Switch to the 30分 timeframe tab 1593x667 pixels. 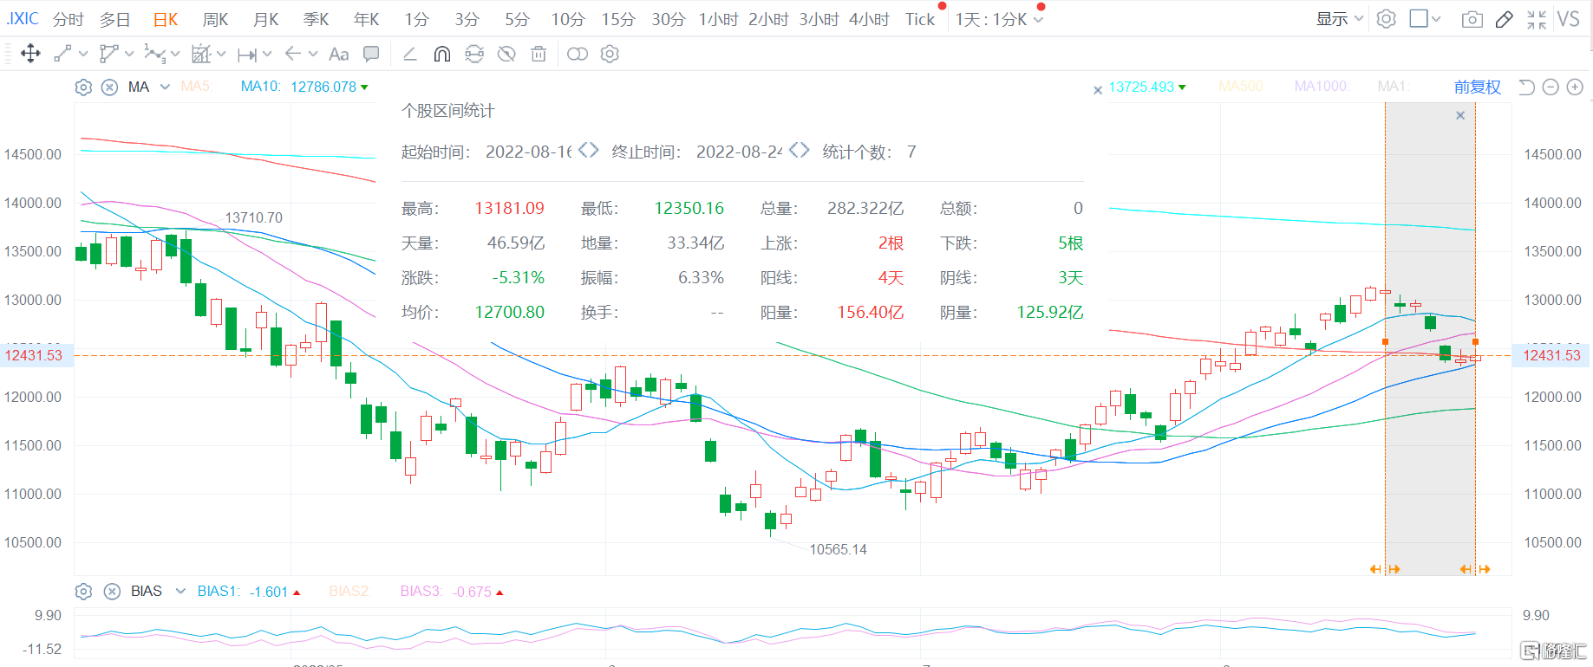(668, 19)
